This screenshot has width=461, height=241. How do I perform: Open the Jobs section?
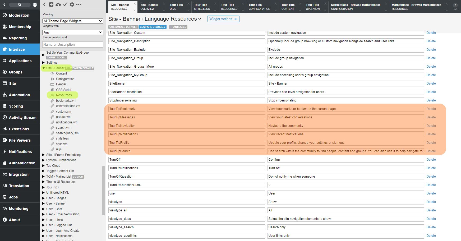tap(20, 197)
